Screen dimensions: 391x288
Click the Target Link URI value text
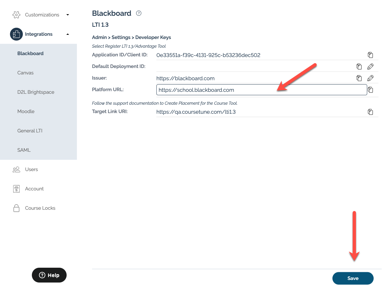196,112
